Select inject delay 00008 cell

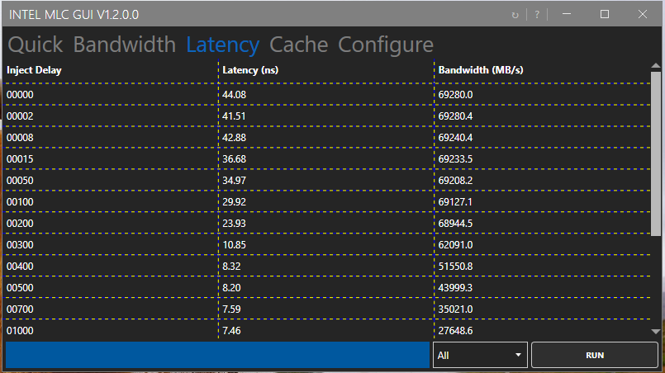(20, 138)
